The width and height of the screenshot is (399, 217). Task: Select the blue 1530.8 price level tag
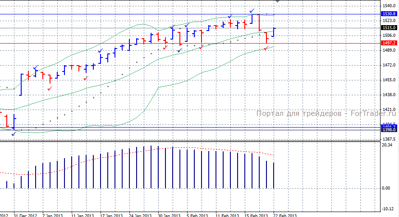[x=389, y=13]
